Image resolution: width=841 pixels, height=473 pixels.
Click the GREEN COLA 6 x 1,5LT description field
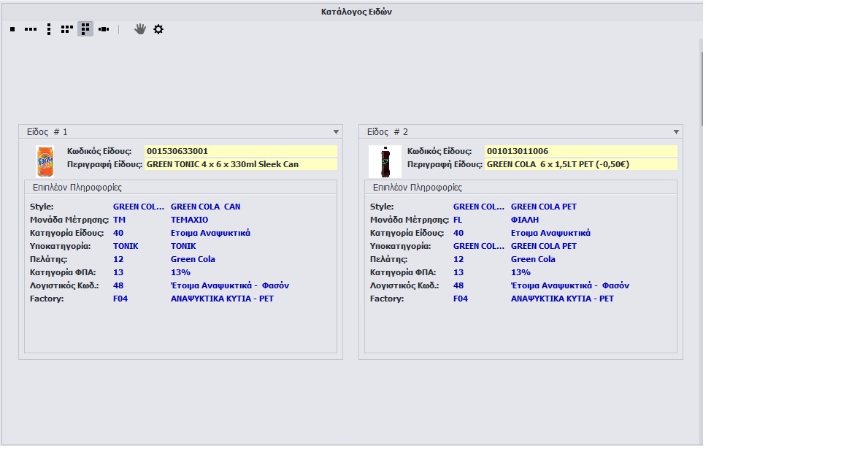(x=581, y=164)
